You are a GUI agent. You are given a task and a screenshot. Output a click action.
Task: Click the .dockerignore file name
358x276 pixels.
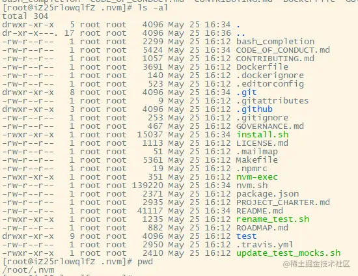pyautogui.click(x=270, y=76)
